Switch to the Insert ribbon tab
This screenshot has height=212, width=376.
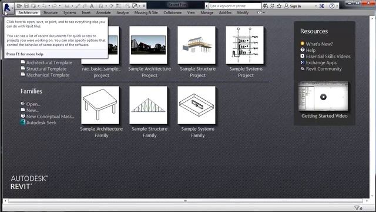86,12
